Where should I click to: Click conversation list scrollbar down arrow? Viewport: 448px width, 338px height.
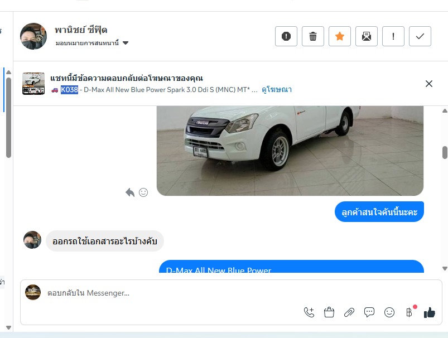[8, 328]
